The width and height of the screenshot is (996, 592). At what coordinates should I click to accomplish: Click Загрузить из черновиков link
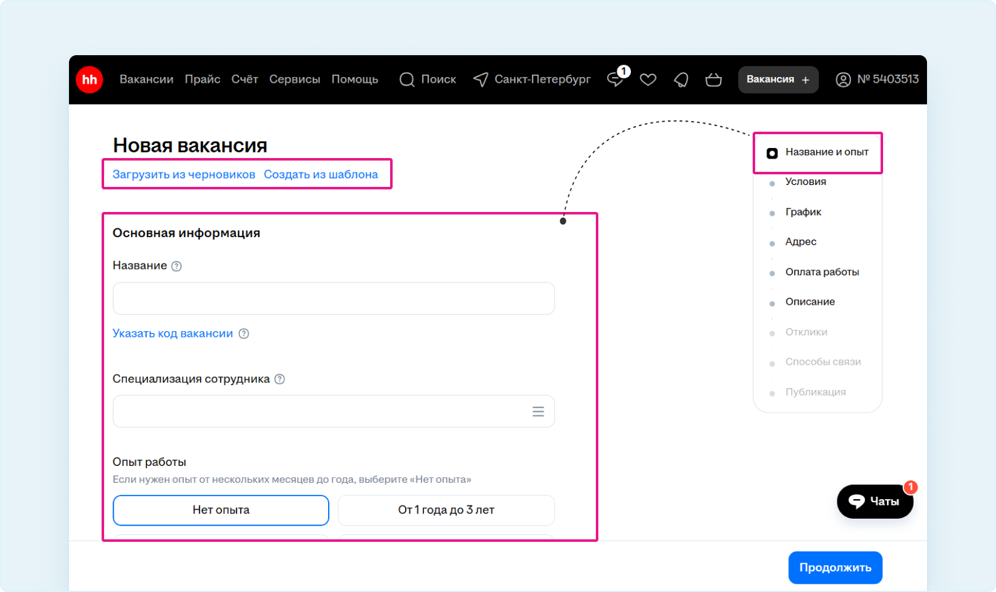click(x=184, y=174)
